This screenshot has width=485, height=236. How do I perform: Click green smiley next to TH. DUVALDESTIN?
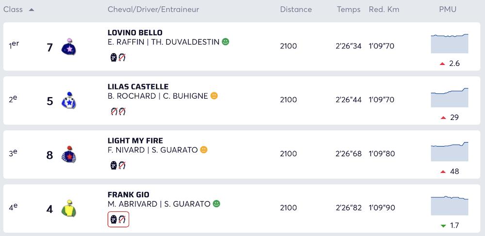pos(226,42)
